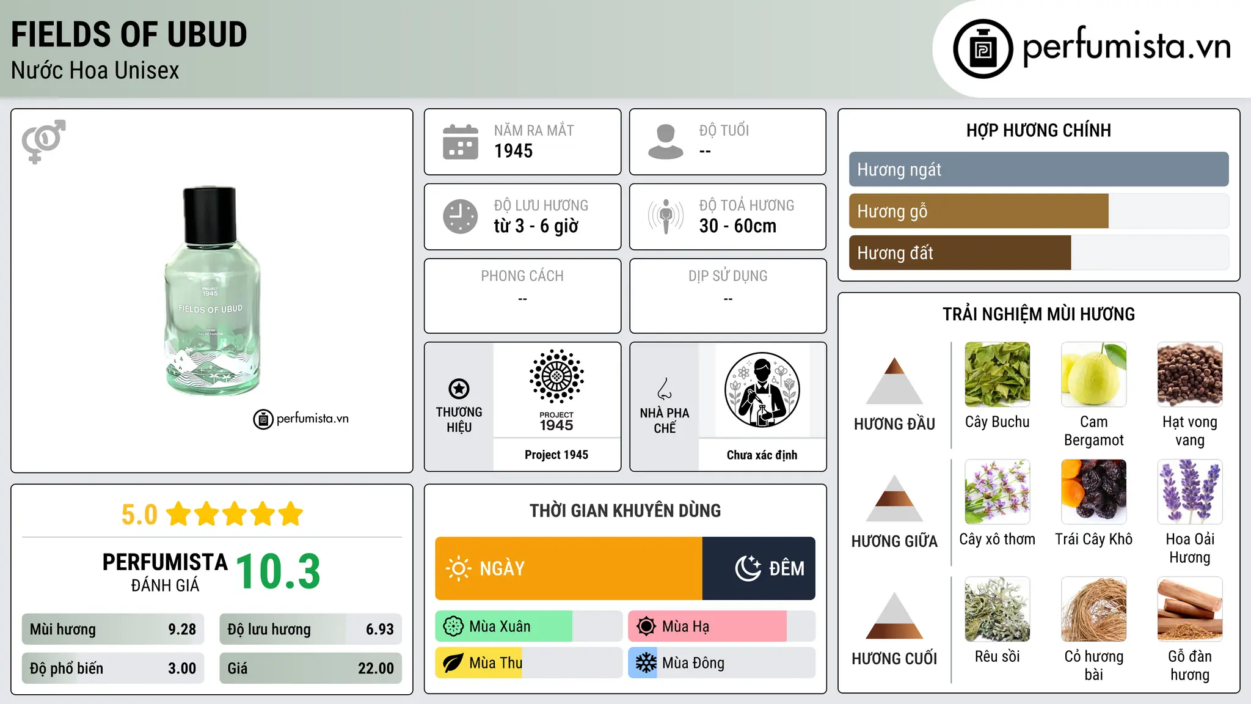Click the Hạt vong vang note image
Viewport: 1251px width, 704px height.
point(1190,375)
